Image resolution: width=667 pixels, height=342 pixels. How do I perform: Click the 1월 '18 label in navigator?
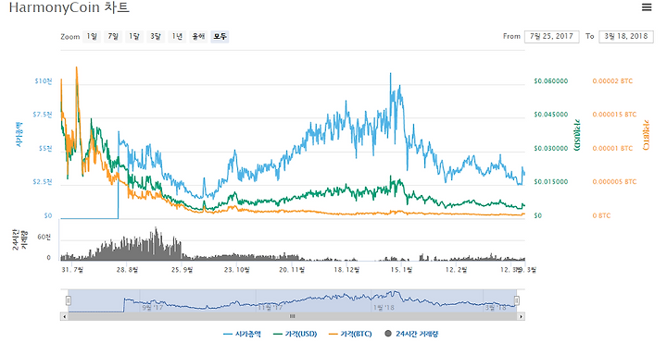click(384, 308)
